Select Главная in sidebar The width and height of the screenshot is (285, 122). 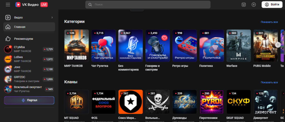click(x=29, y=27)
